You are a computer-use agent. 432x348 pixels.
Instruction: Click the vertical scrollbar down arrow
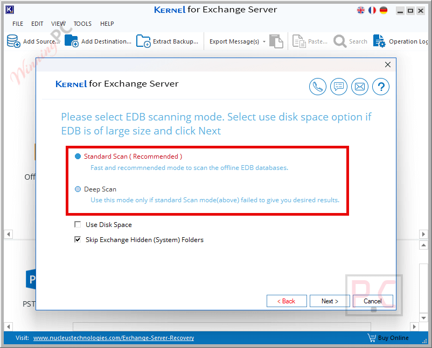[423, 318]
